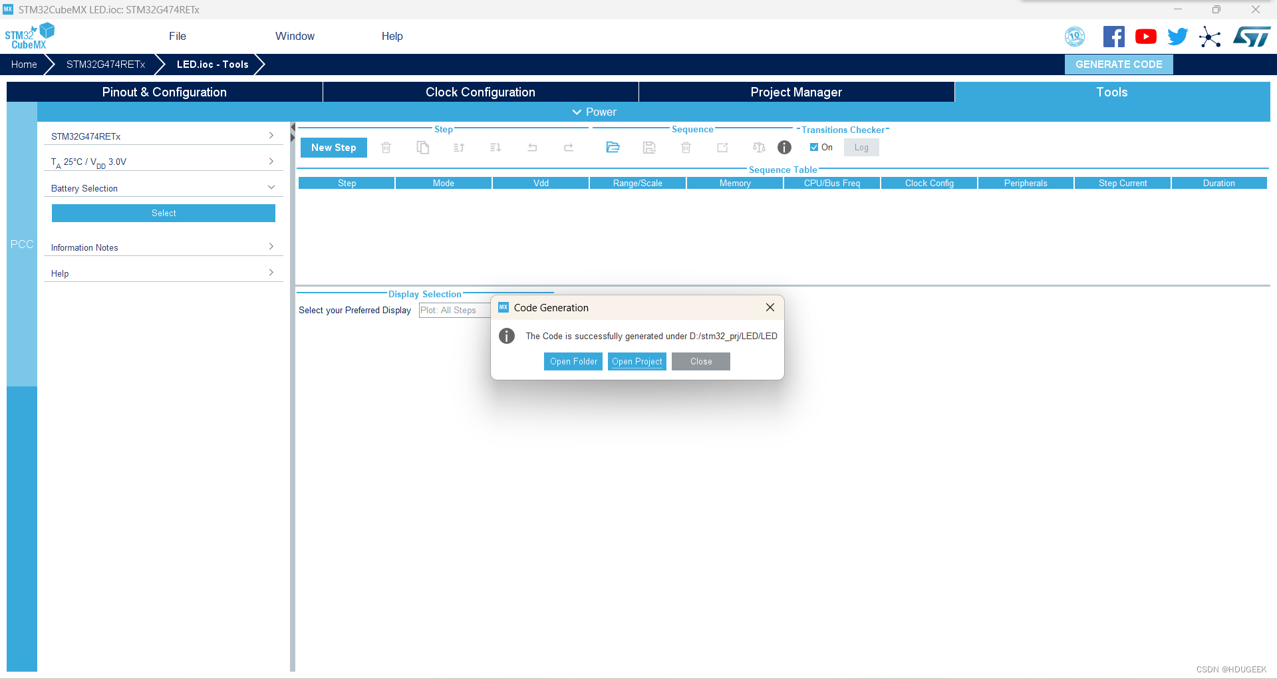The image size is (1277, 679).
Task: Click the Clock Config column header
Action: tap(929, 183)
